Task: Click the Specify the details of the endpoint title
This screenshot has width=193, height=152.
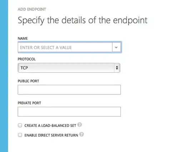Action: click(x=83, y=20)
